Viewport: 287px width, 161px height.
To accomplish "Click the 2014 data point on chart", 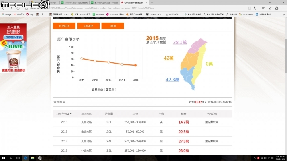I will point(122,64).
